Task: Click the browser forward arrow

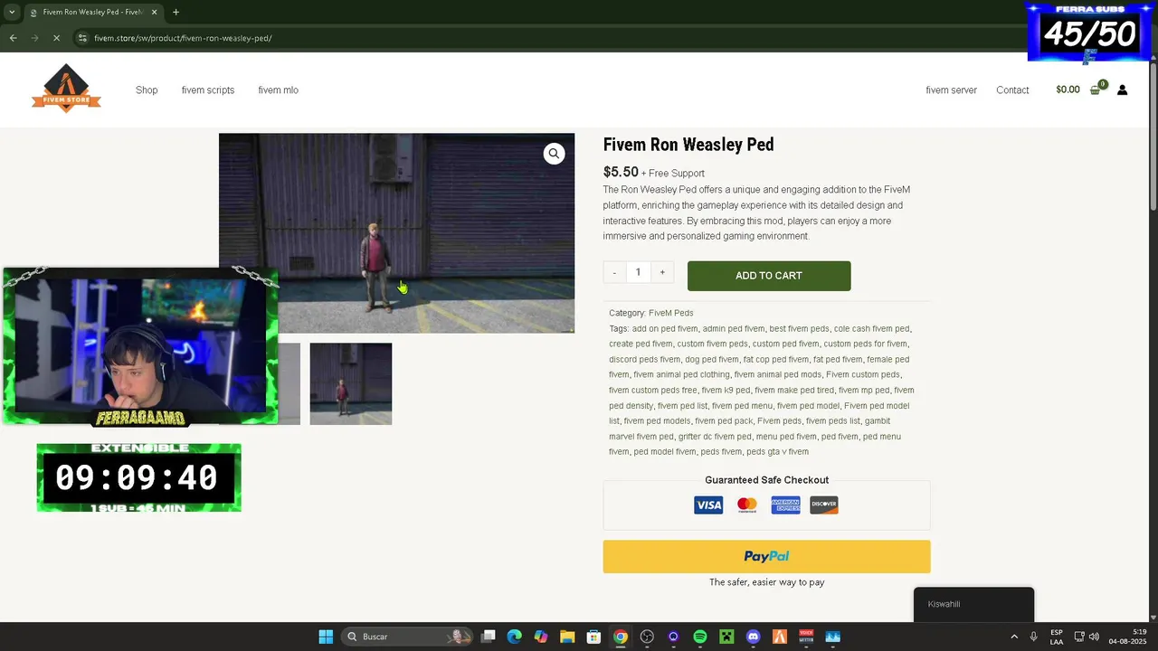Action: (34, 38)
